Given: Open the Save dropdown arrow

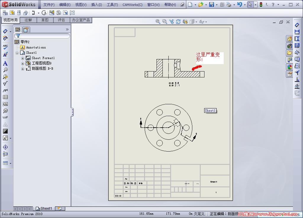Looking at the screenshot, I should [217, 5].
